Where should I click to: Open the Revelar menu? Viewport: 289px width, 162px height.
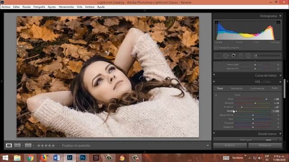27,7
